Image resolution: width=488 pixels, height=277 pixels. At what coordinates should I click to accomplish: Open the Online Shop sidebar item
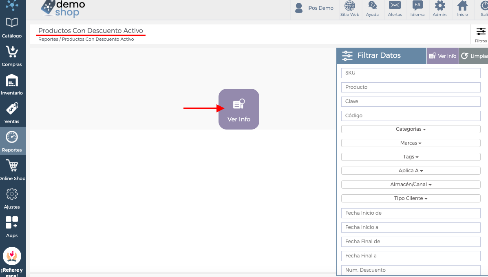tap(12, 170)
